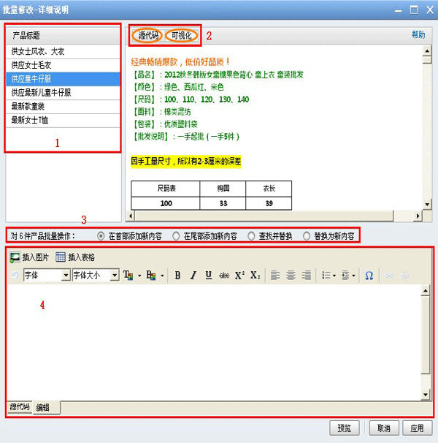Align text right
438x443 pixels.
click(x=306, y=275)
